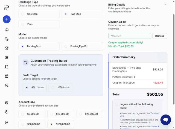175x129 pixels.
Task: Click the blue plus new challenge button
Action: click(x=7, y=19)
